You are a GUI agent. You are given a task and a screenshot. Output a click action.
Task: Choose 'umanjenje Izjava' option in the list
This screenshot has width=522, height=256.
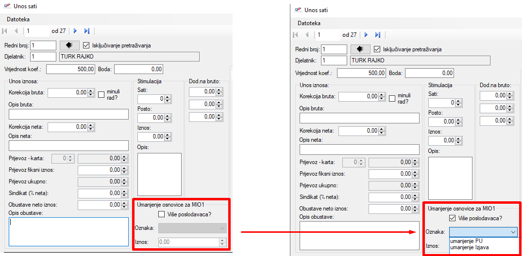click(469, 247)
